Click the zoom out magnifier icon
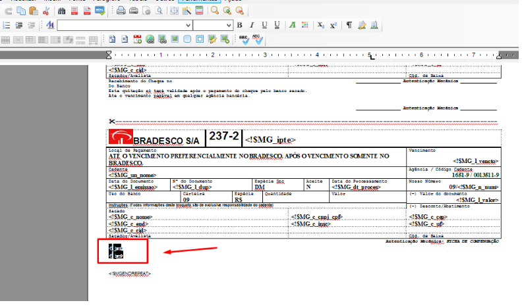 [240, 11]
